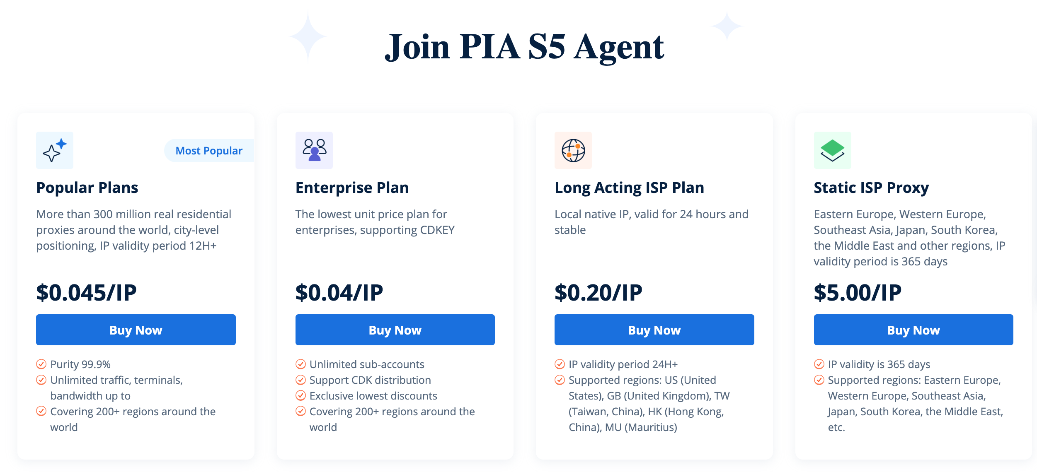Viewport: 1037px width, 472px height.
Task: Buy the Popular Plans at $0.045/IP
Action: (x=136, y=330)
